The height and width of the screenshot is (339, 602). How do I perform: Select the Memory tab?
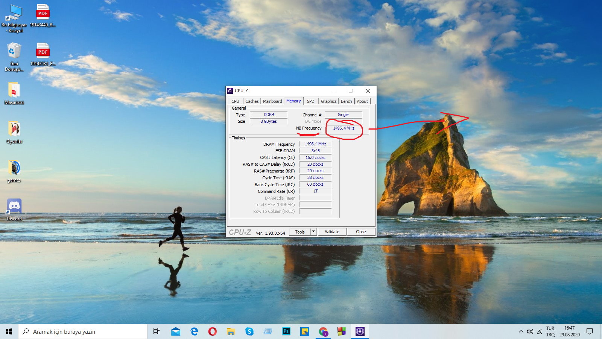293,101
